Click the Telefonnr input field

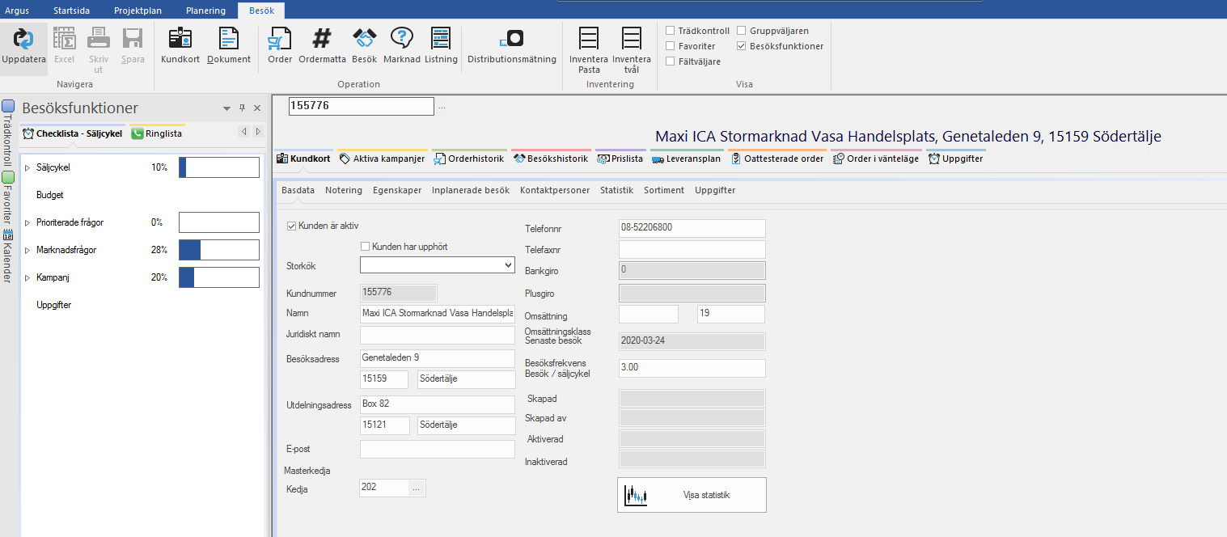692,228
